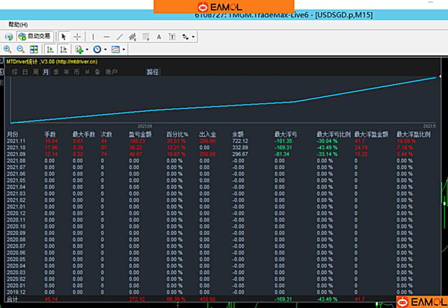Click the 2019.12 month row label
Image resolution: width=448 pixels, height=308 pixels.
tap(16, 292)
